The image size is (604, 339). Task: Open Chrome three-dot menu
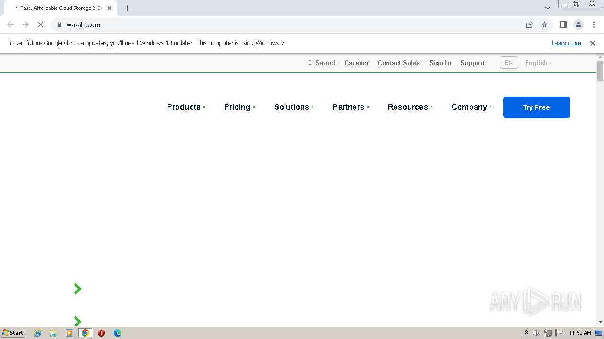coord(594,24)
